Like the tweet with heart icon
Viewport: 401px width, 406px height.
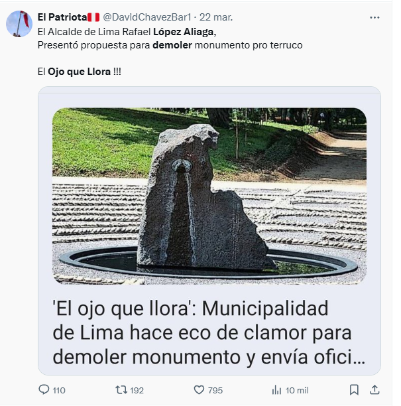tap(199, 389)
